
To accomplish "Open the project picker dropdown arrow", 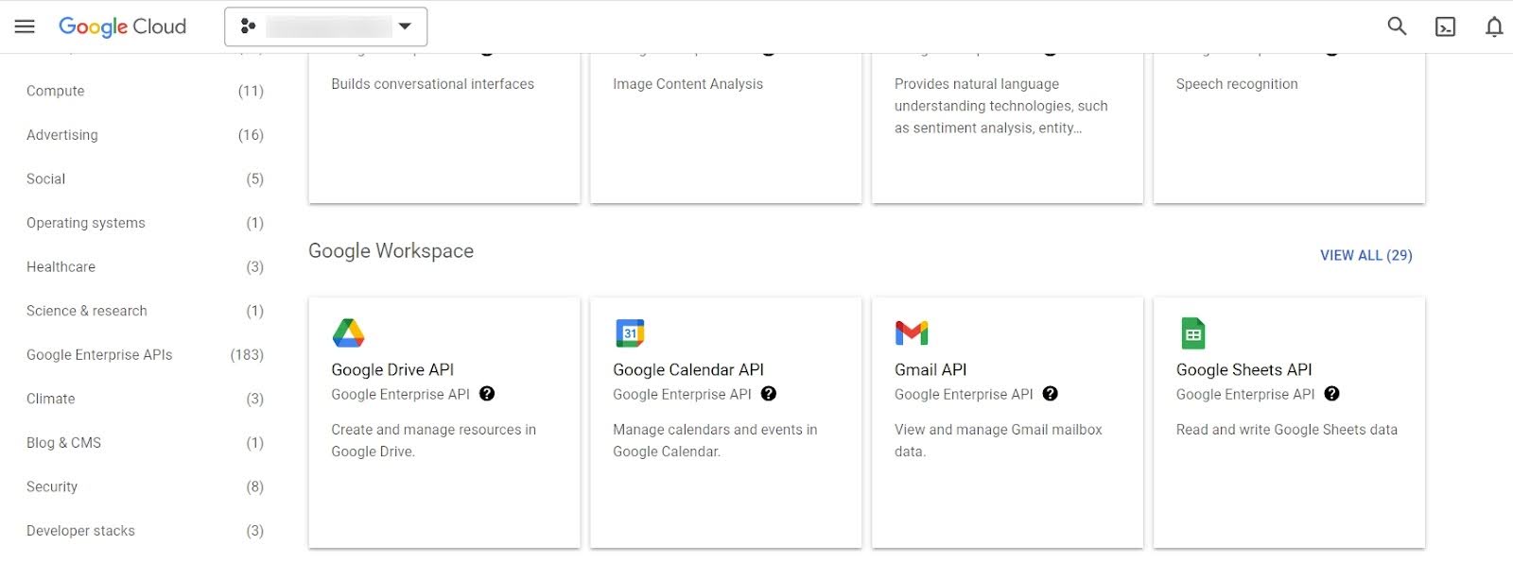I will click(406, 26).
